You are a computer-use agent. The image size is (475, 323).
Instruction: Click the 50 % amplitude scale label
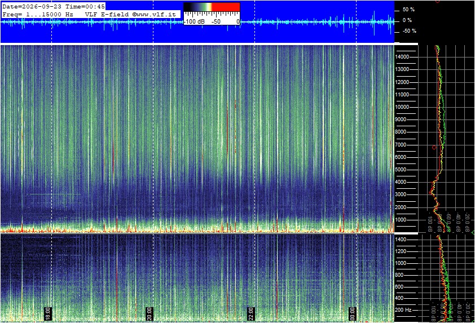(408, 10)
